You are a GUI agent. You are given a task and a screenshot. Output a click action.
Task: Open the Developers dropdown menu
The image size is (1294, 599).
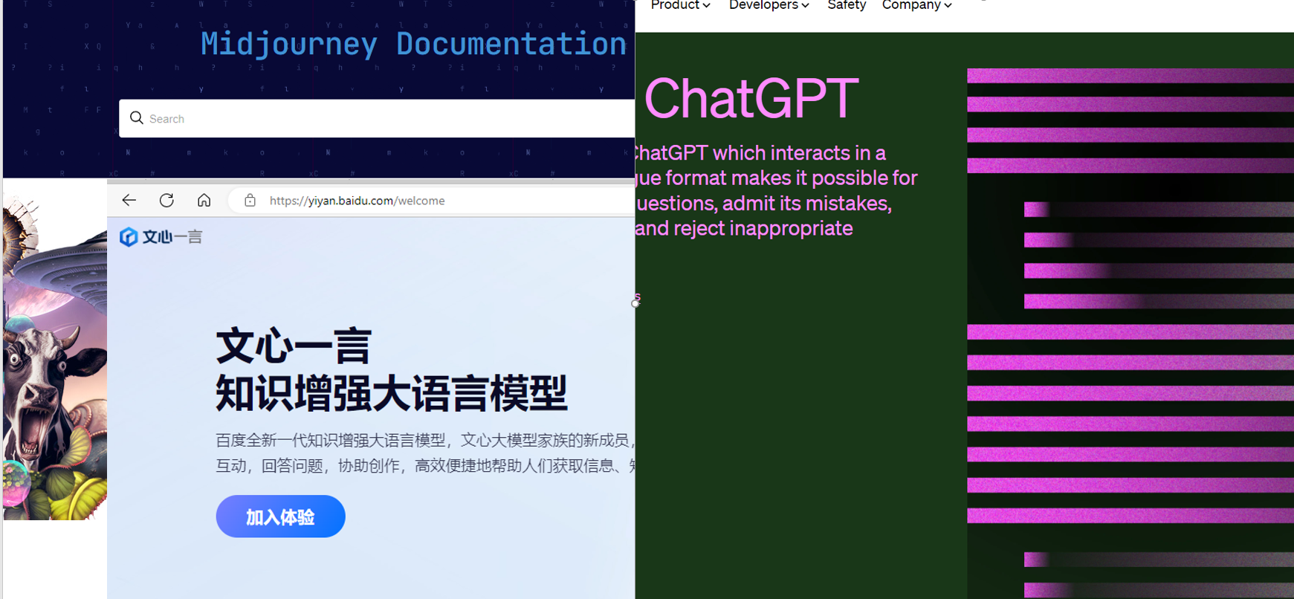[x=769, y=5]
